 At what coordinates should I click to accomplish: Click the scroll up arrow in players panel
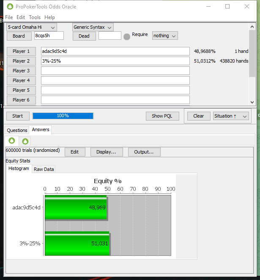coord(252,27)
